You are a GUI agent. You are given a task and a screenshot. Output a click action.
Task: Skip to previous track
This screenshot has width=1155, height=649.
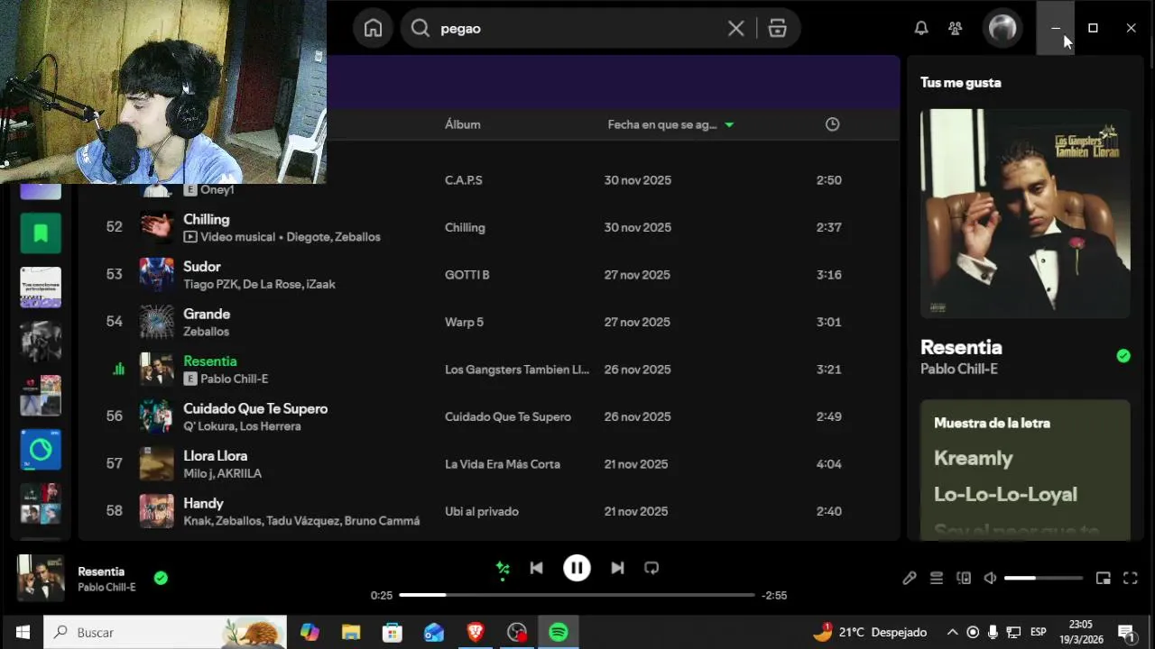coord(536,568)
